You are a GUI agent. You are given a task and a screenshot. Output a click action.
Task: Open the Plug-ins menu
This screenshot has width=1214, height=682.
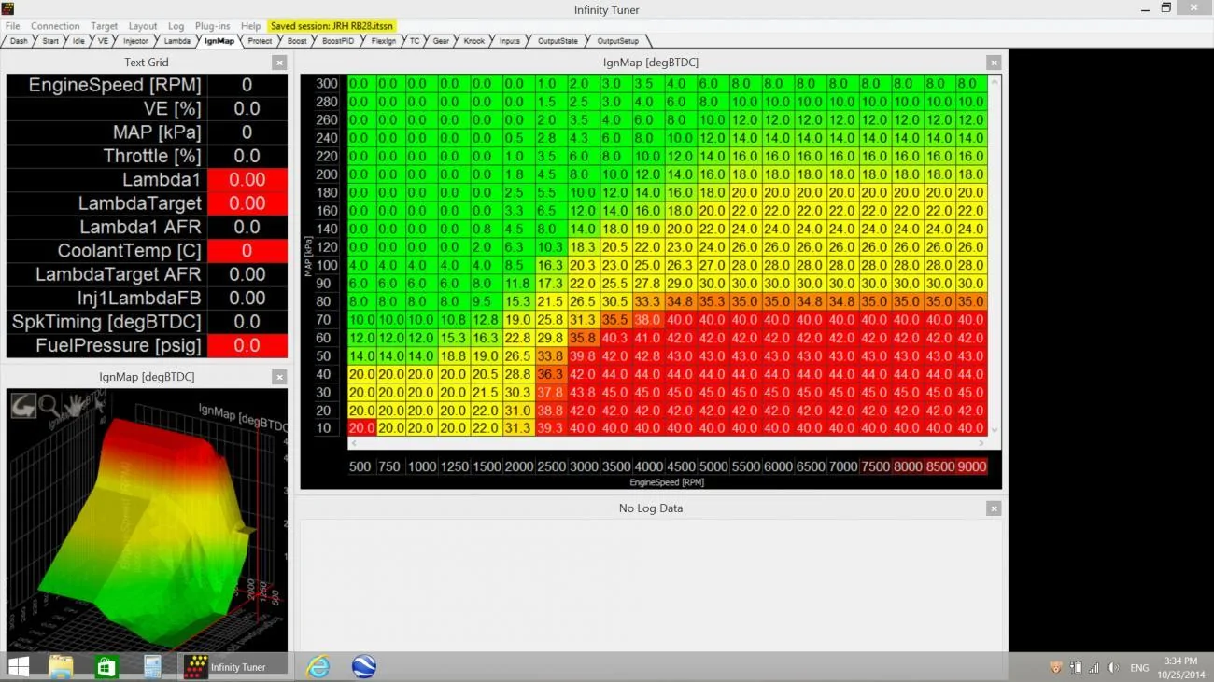(x=212, y=26)
